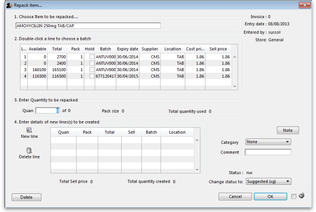The height and width of the screenshot is (212, 316).
Task: Open the Change status to dropdown
Action: coord(268,181)
